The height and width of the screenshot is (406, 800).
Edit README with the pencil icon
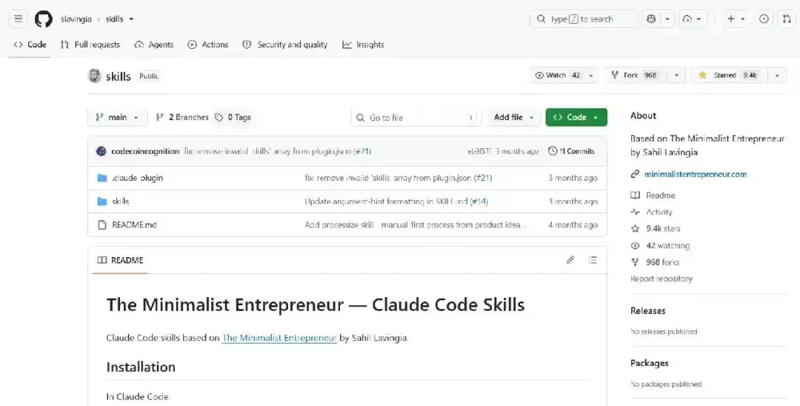pyautogui.click(x=570, y=260)
